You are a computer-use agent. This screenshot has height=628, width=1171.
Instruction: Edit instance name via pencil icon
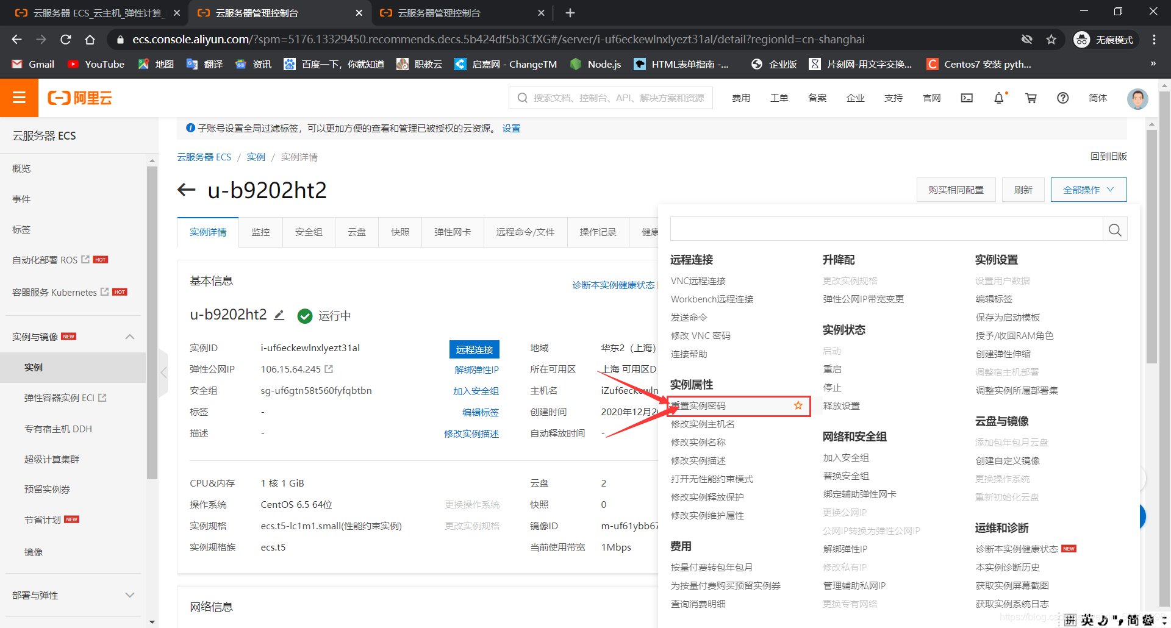(x=279, y=315)
